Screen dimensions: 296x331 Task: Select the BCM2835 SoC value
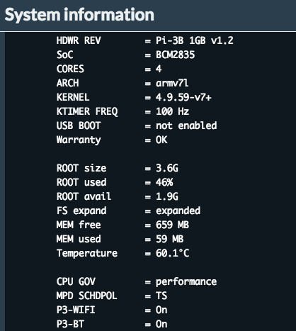click(x=175, y=55)
